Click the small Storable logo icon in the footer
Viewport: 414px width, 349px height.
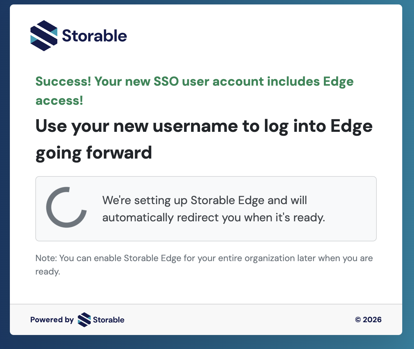click(x=84, y=320)
